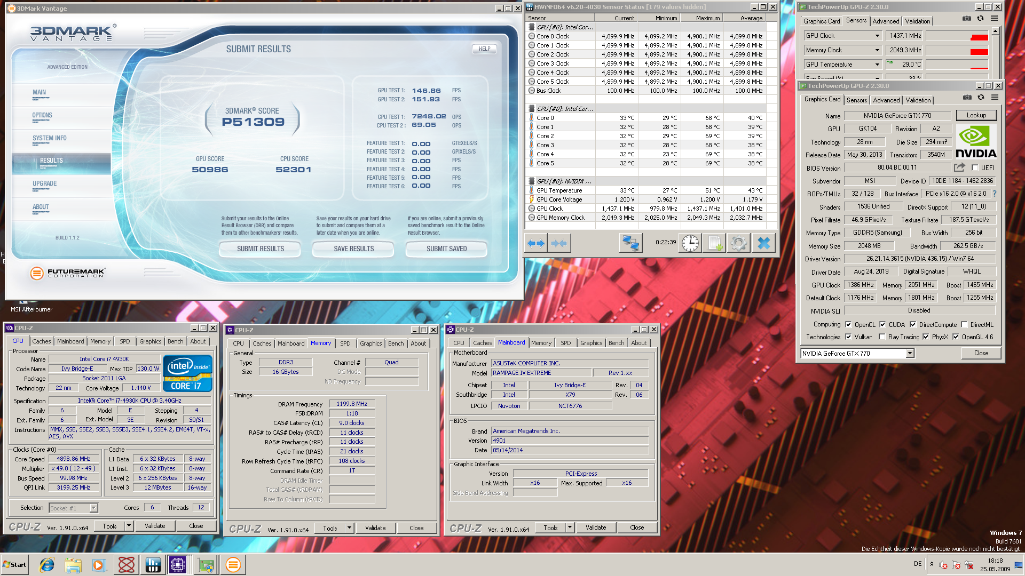Open hamburger menu in GPU-Z Sensors window
The height and width of the screenshot is (576, 1025).
pos(994,18)
